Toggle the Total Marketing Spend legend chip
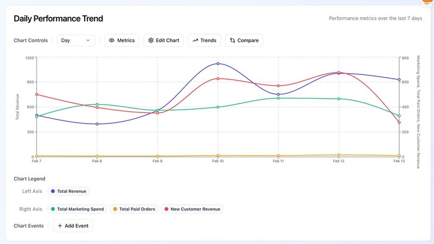The width and height of the screenshot is (434, 244). [x=77, y=209]
